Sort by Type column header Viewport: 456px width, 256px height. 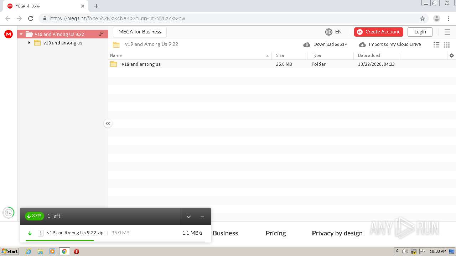[x=330, y=55]
